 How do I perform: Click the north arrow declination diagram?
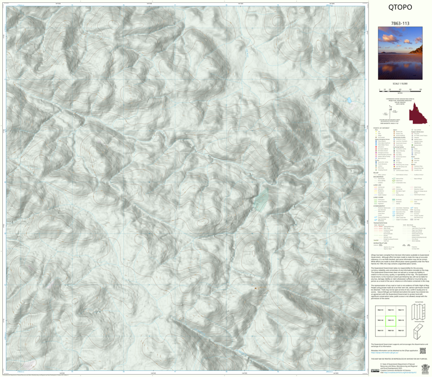(390, 112)
